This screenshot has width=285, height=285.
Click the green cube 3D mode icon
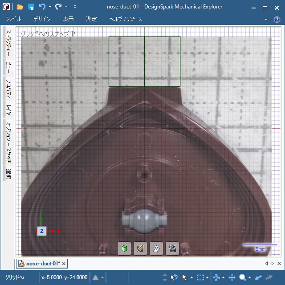click(x=124, y=248)
